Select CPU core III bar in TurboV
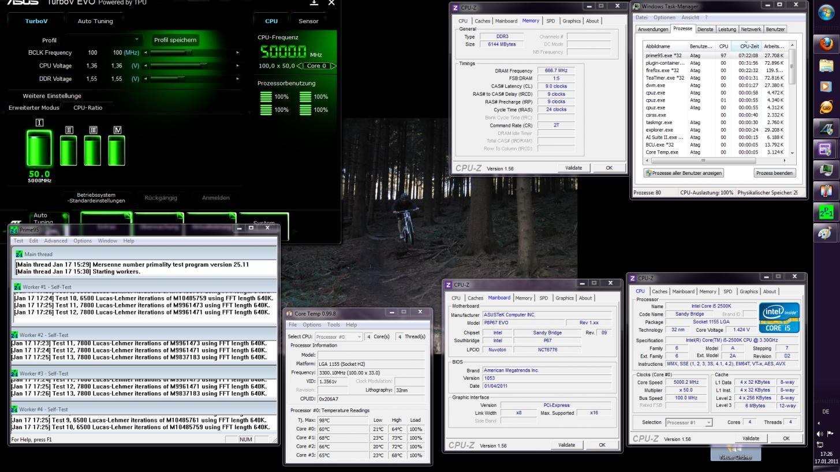This screenshot has height=472, width=840. [92, 150]
